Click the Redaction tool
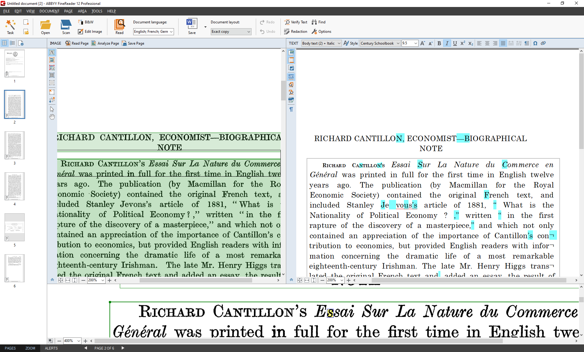The width and height of the screenshot is (584, 352). tap(296, 32)
